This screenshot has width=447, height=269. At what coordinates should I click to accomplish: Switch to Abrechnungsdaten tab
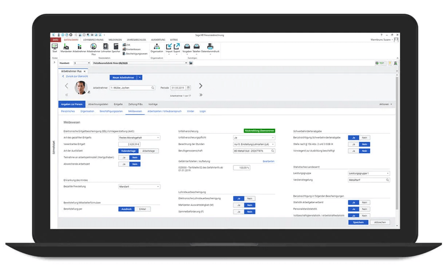pyautogui.click(x=98, y=104)
